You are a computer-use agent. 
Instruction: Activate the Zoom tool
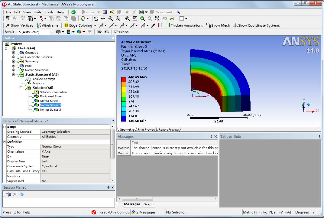pos(110,19)
